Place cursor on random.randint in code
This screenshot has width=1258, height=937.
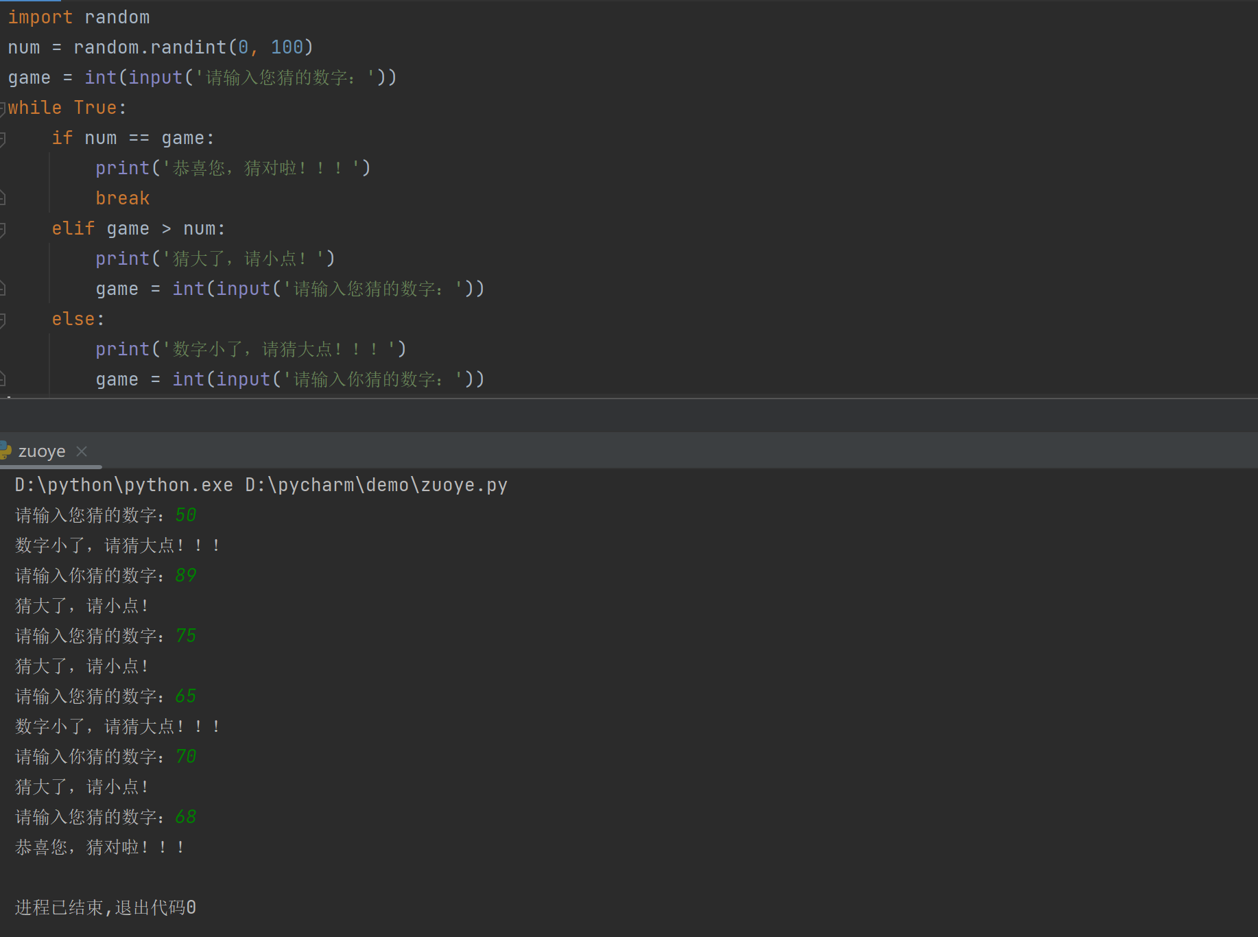(x=150, y=47)
